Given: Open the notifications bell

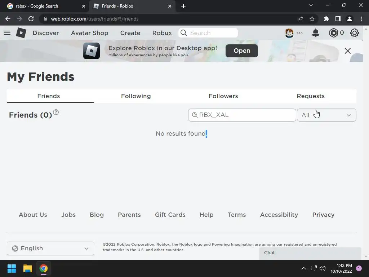Looking at the screenshot, I should (x=316, y=33).
